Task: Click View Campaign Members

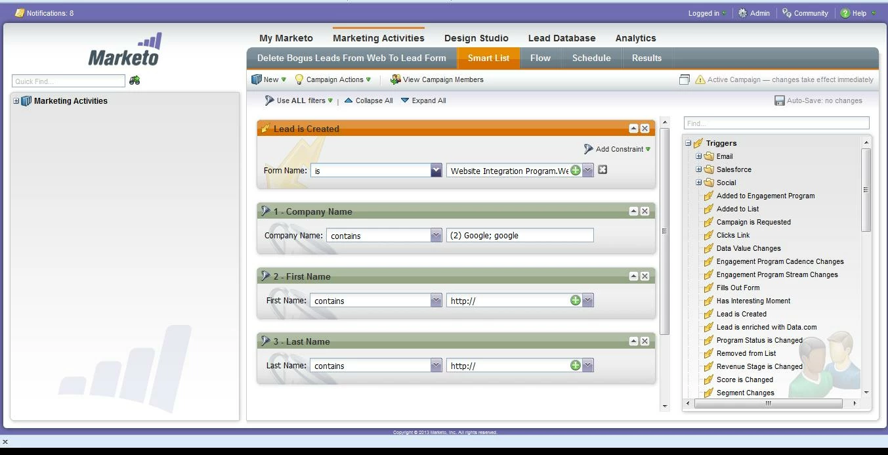Action: point(437,79)
